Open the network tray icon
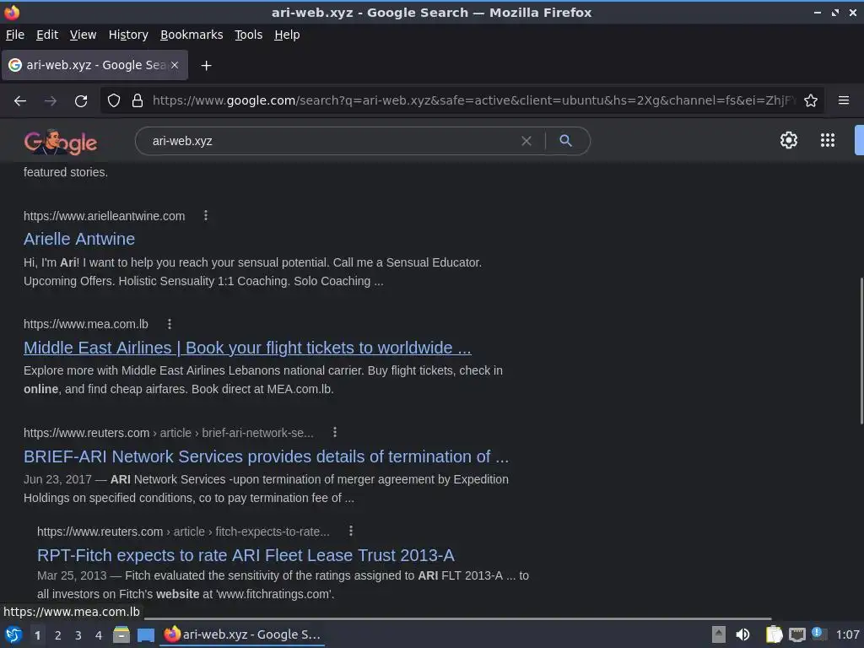 tap(796, 635)
